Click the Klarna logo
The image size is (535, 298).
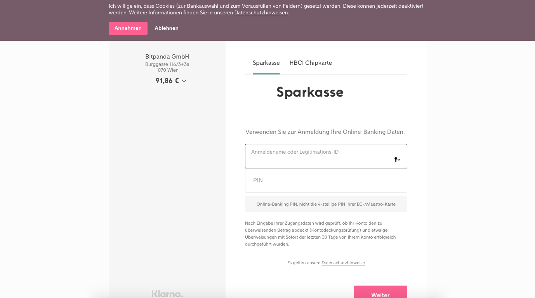pos(167,294)
